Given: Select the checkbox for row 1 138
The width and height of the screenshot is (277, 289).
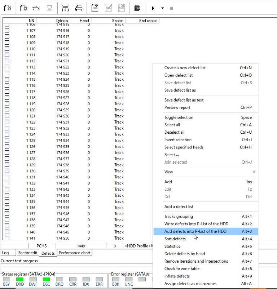Looking at the screenshot, I should click(x=7, y=220).
